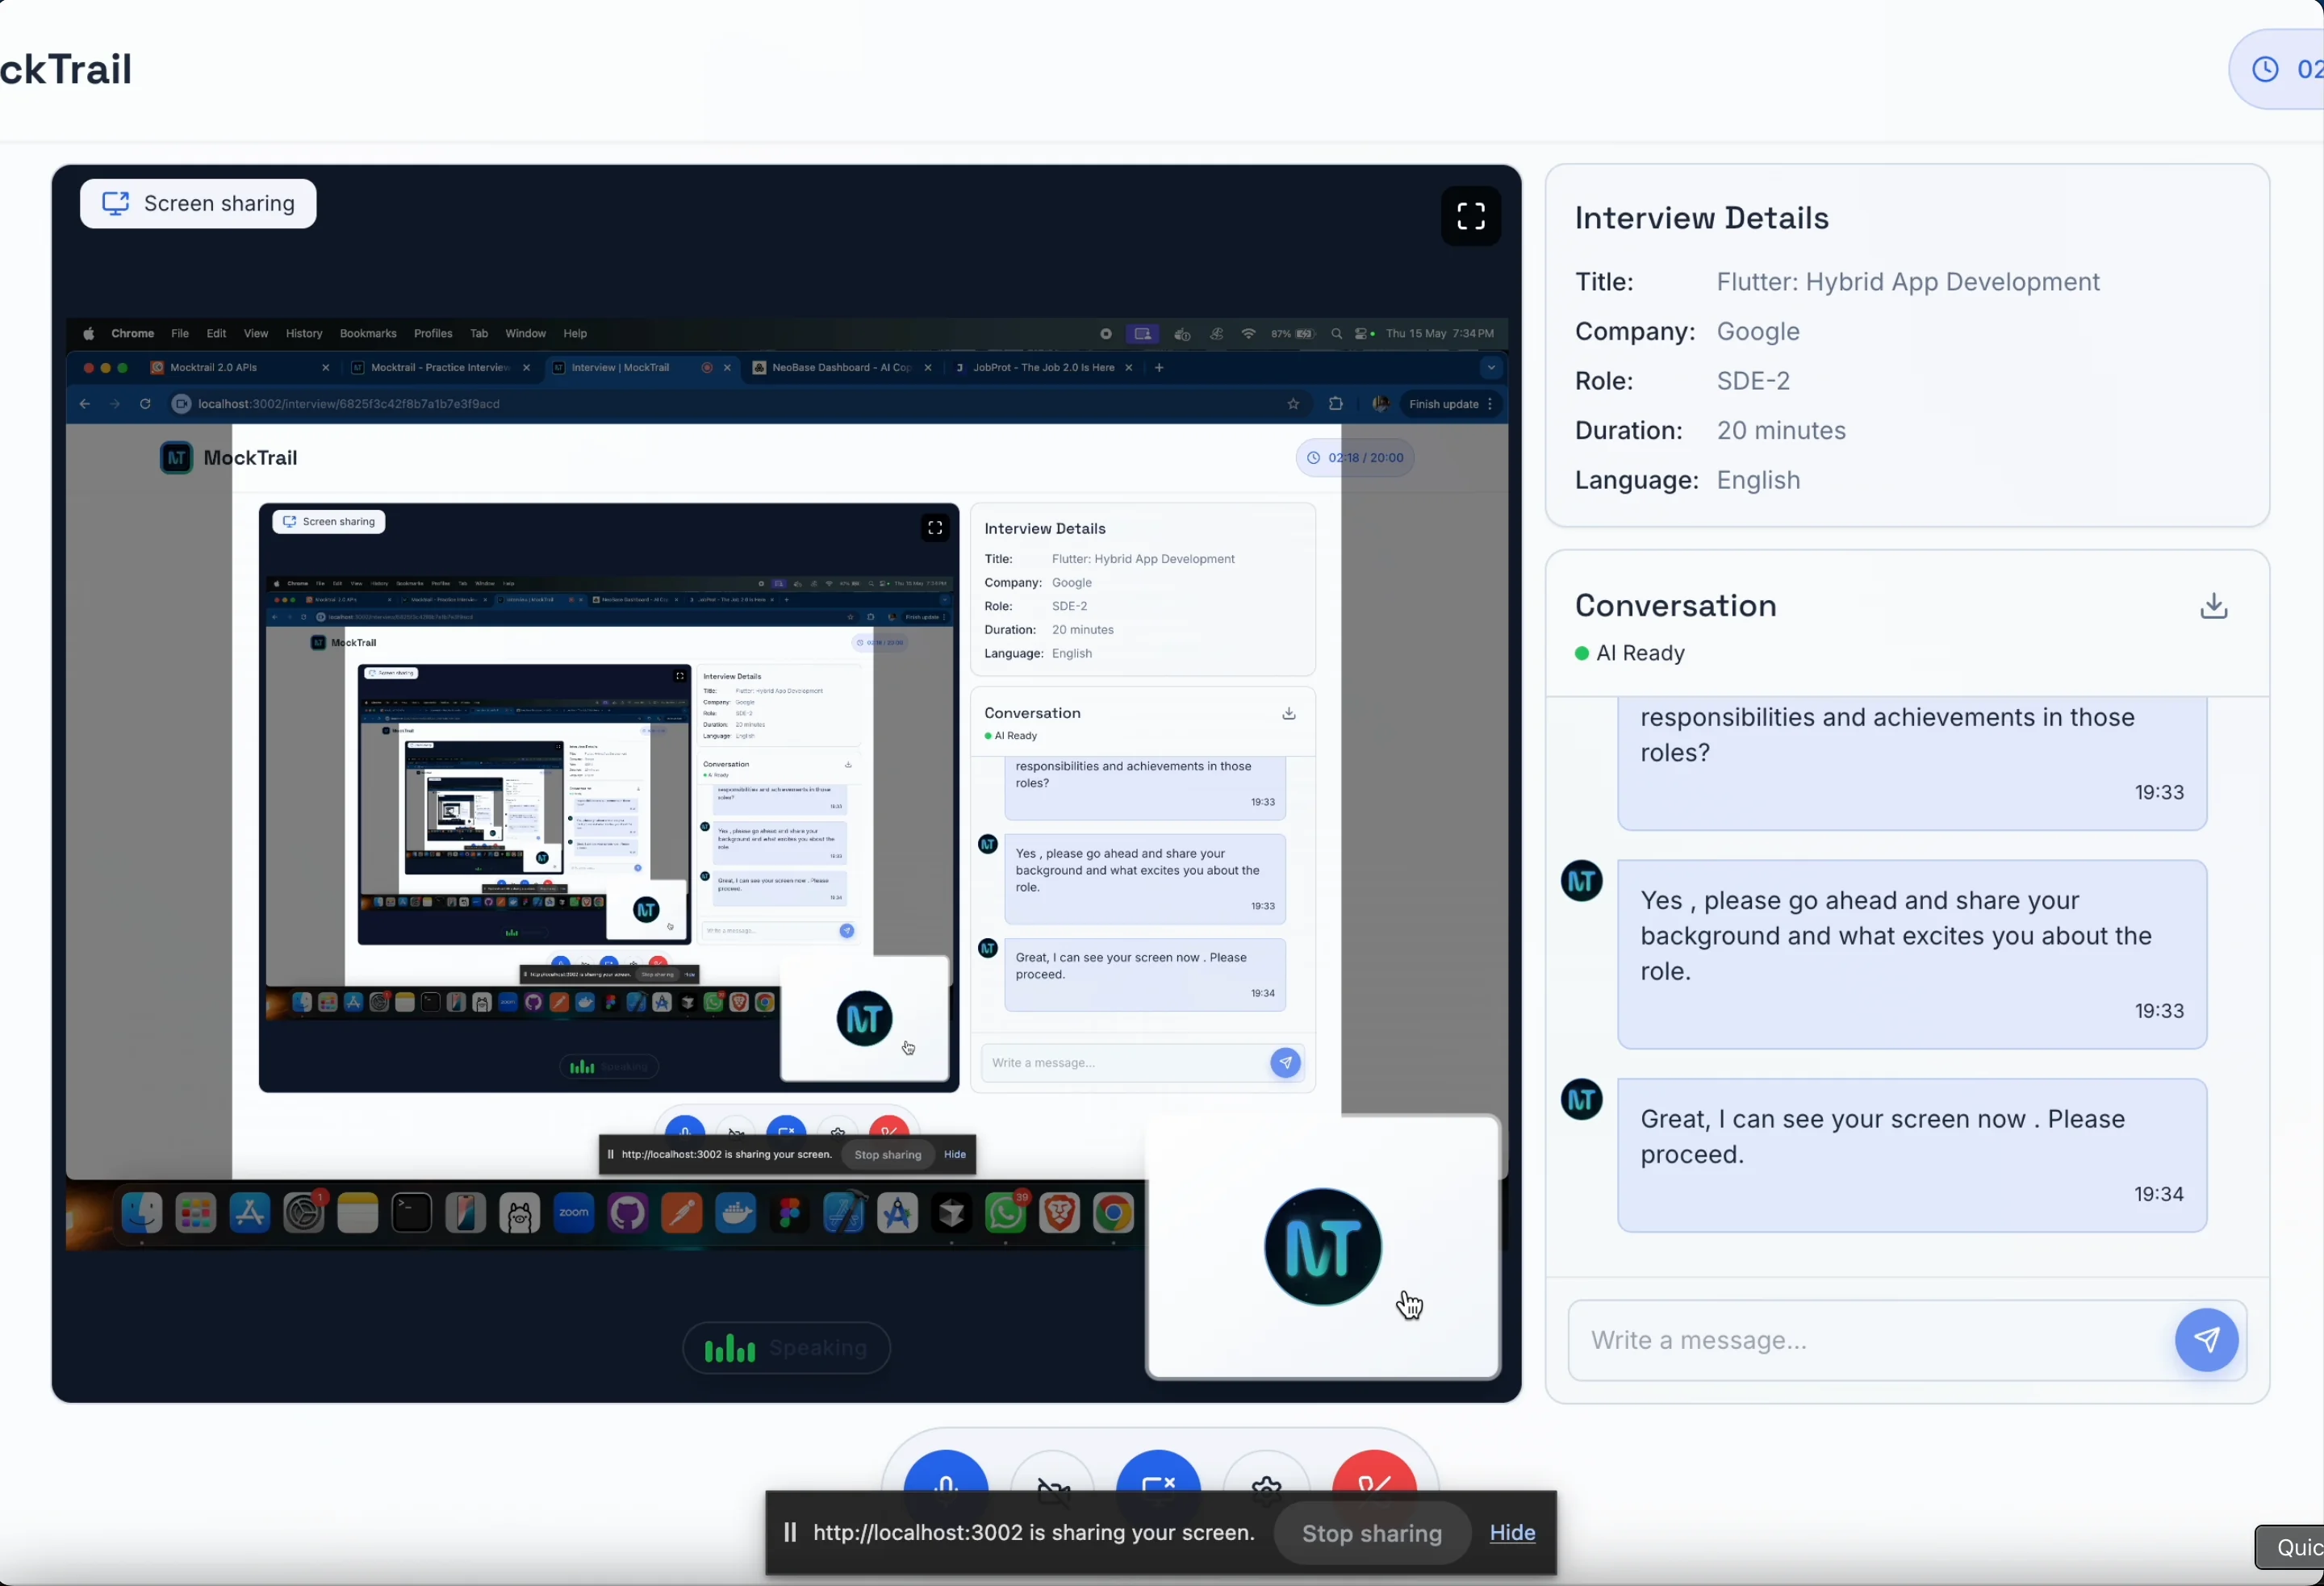Open the Extensions puzzle icon in shared Chrome
The height and width of the screenshot is (1586, 2324).
coord(1335,404)
